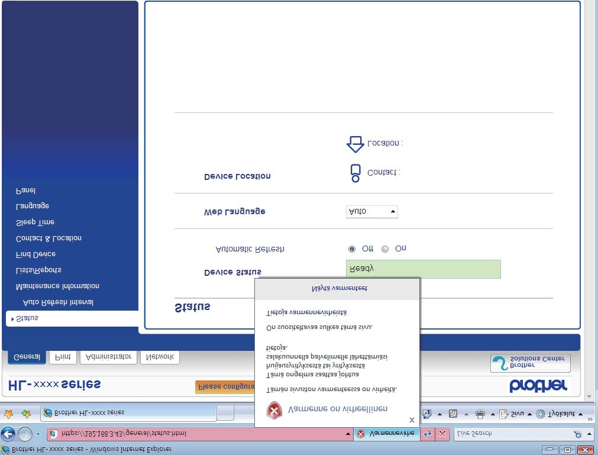Click the Location arrow icon

355,144
